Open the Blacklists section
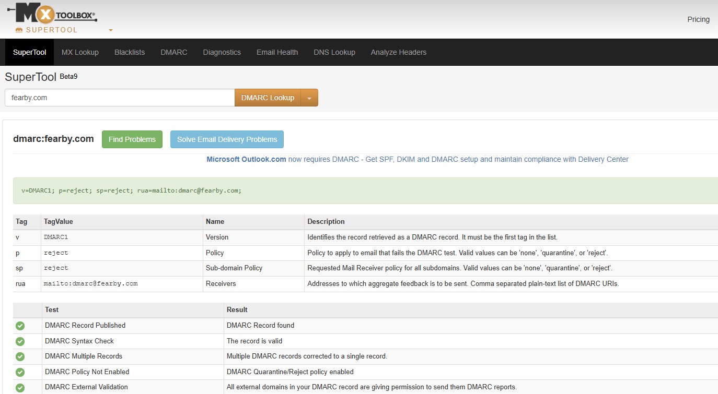718x394 pixels. [129, 52]
